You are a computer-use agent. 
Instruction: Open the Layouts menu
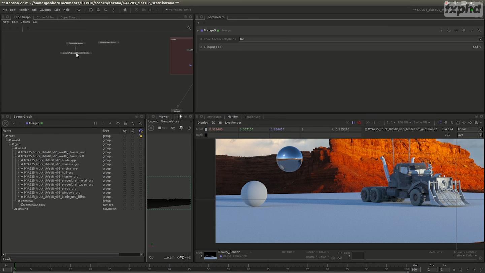(x=45, y=10)
